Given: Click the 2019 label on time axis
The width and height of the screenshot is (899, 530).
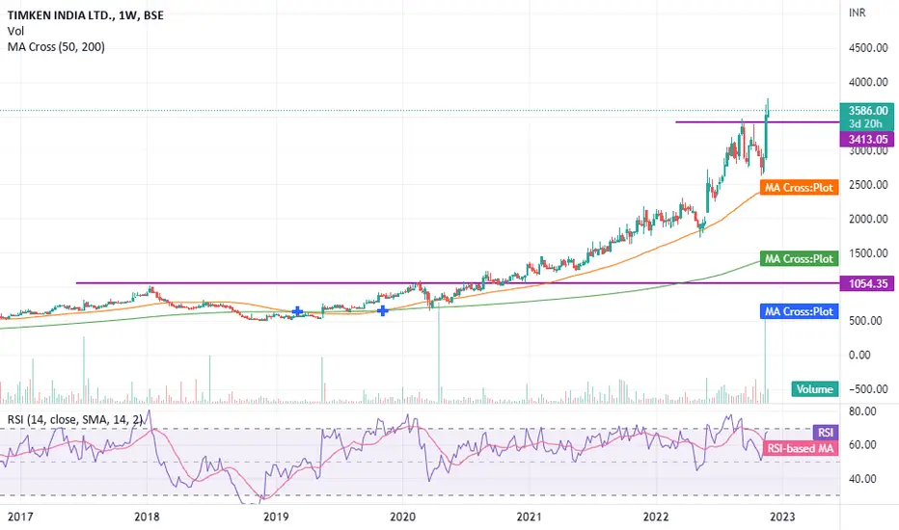Looking at the screenshot, I should click(x=276, y=517).
